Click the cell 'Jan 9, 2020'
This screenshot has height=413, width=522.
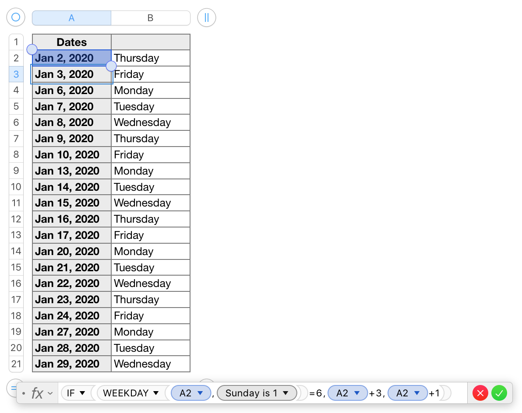point(71,138)
